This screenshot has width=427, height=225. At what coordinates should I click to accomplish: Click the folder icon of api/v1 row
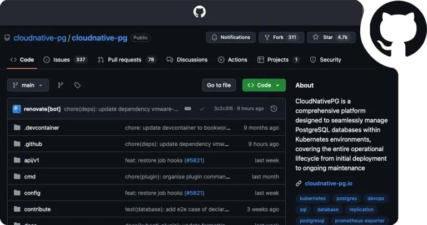(17, 160)
